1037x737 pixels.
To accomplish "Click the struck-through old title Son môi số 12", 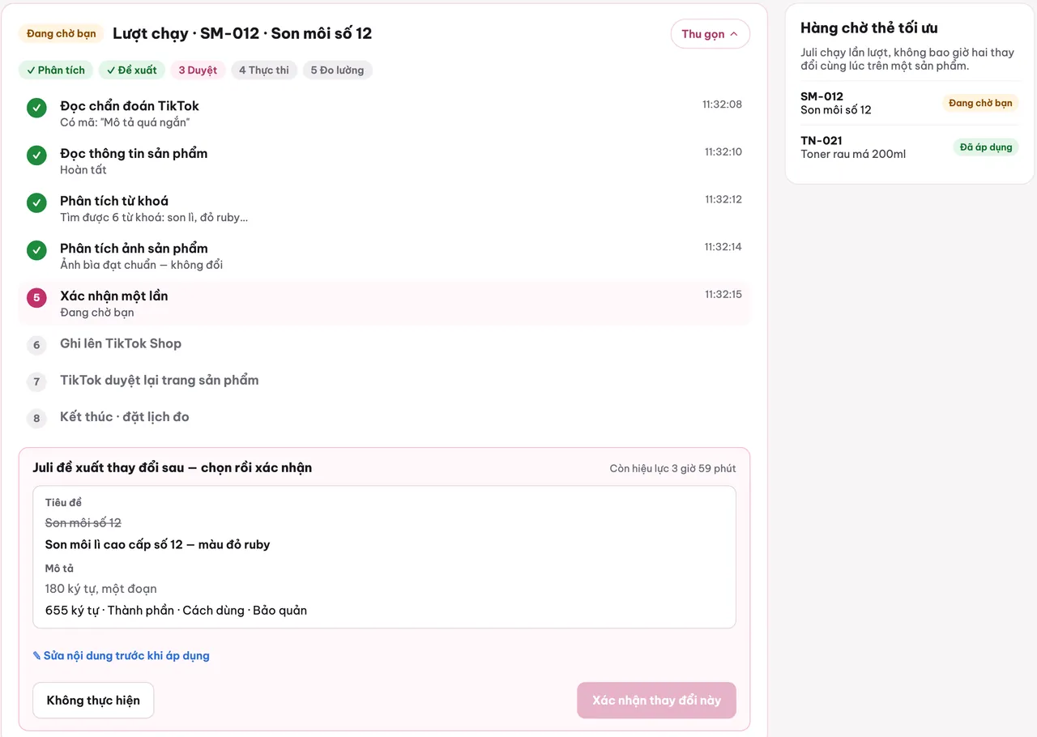I will click(x=83, y=523).
